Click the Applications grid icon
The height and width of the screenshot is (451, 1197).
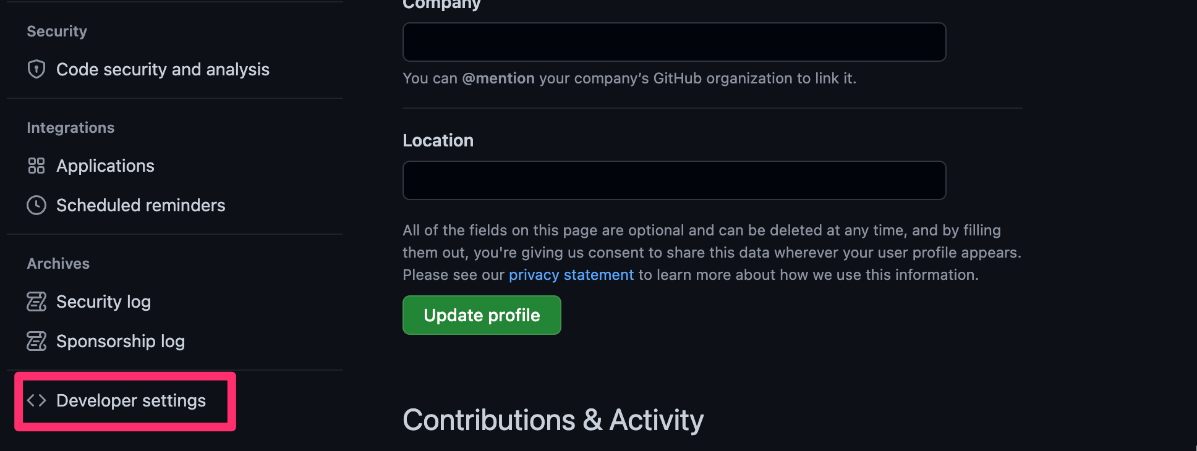point(36,166)
